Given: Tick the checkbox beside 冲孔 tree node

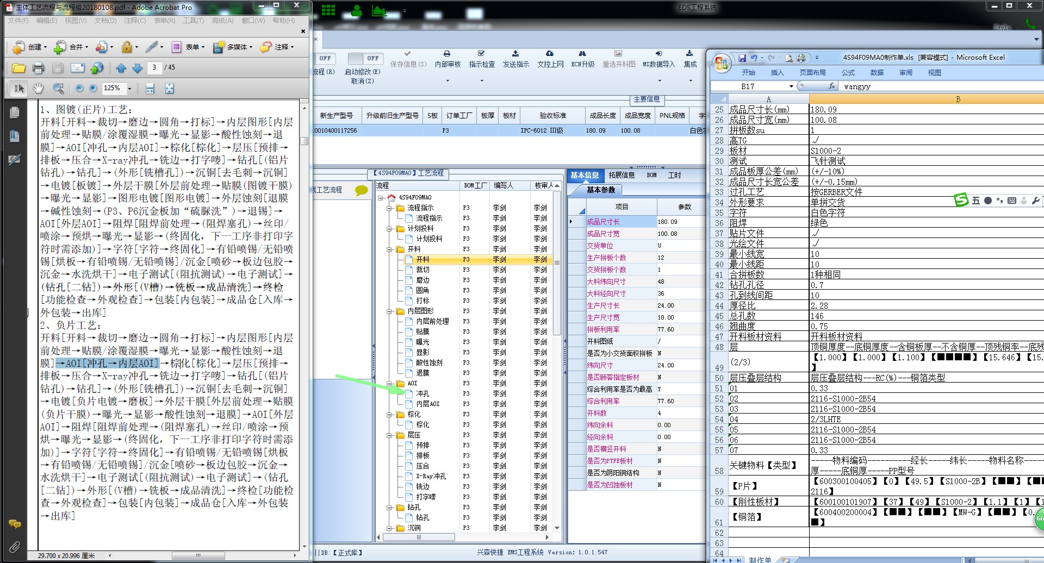Looking at the screenshot, I should 409,393.
